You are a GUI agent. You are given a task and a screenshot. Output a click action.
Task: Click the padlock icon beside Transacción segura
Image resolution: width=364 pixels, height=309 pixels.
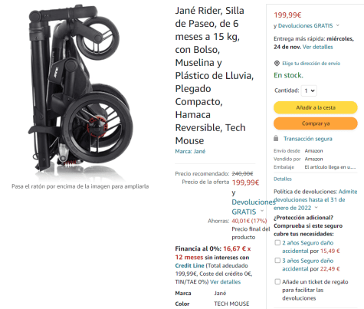(x=276, y=139)
